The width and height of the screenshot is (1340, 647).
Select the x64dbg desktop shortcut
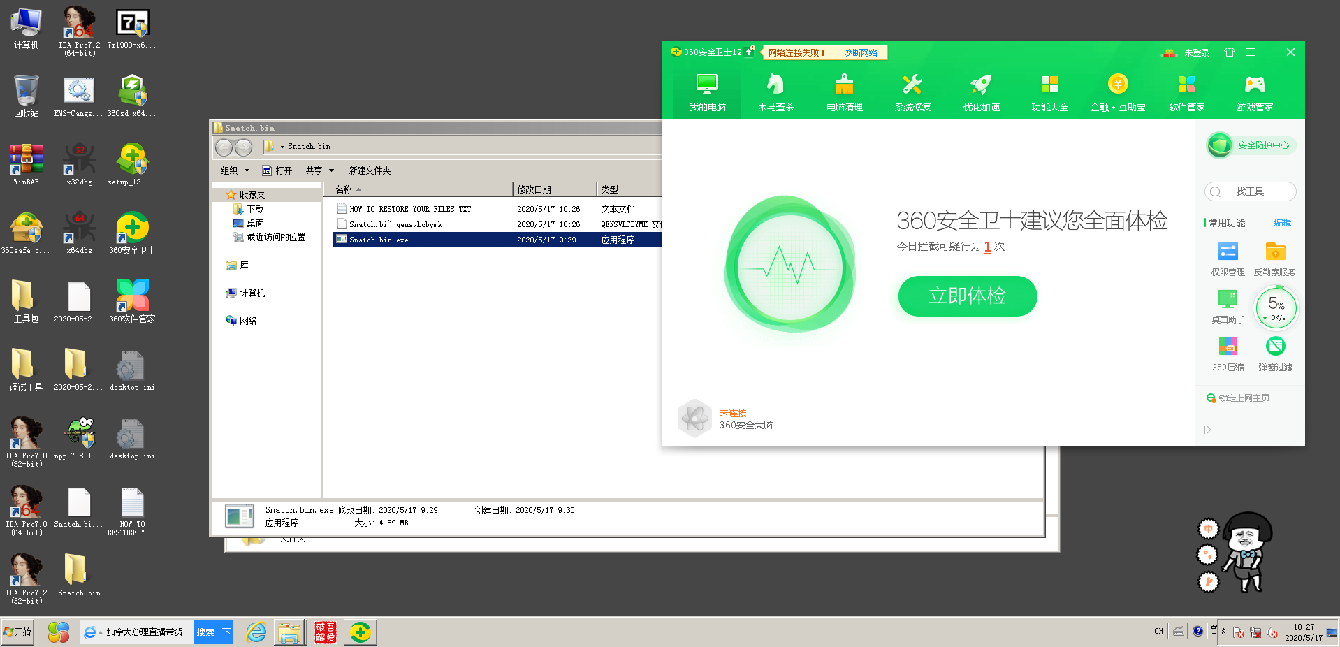tap(80, 233)
